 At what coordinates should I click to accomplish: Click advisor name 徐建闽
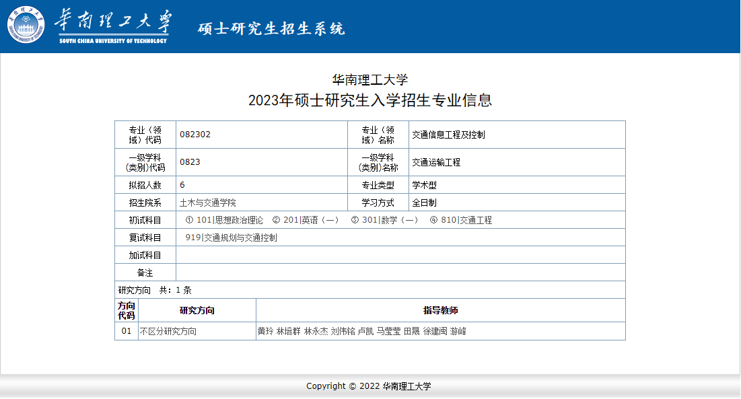coord(435,332)
